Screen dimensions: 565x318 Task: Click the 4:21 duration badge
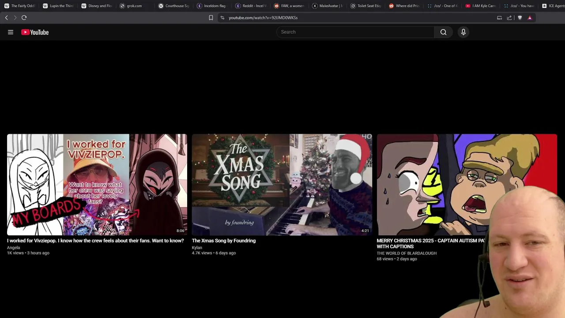[365, 231]
